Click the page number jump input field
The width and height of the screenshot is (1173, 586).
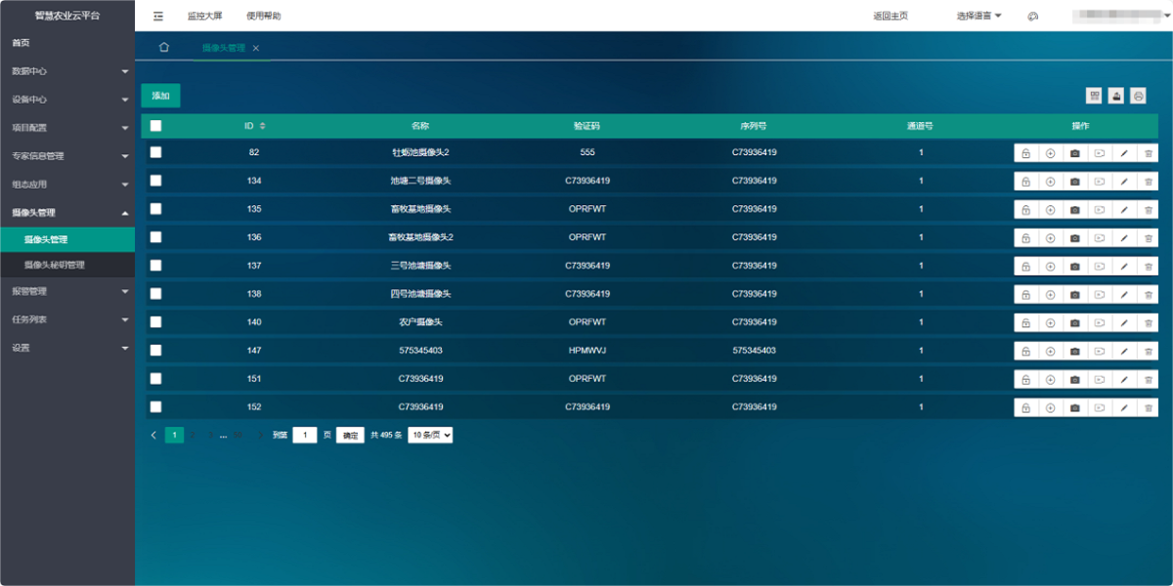[305, 436]
